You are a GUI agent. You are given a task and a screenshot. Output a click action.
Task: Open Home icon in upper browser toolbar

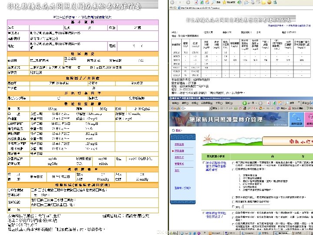point(207,3)
